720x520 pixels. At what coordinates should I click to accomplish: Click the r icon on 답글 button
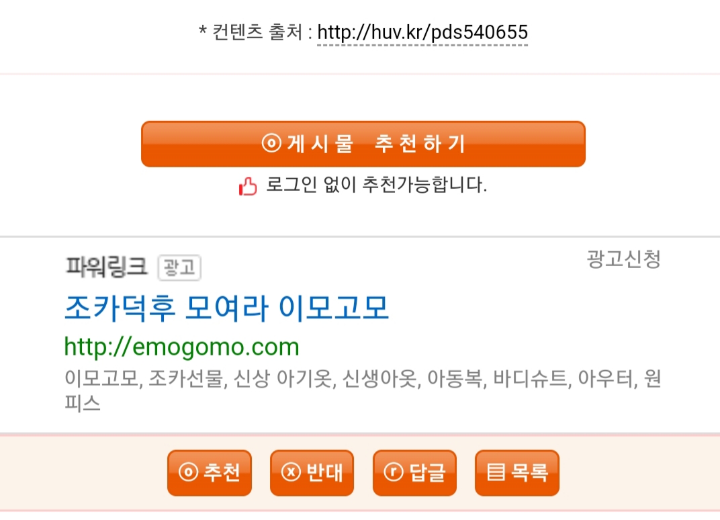394,472
